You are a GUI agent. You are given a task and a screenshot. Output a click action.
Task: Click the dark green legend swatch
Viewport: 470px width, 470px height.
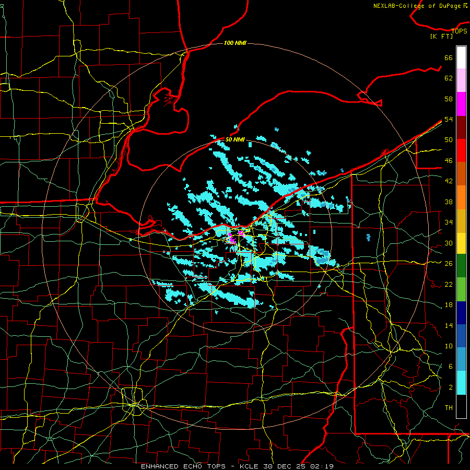pos(461,266)
